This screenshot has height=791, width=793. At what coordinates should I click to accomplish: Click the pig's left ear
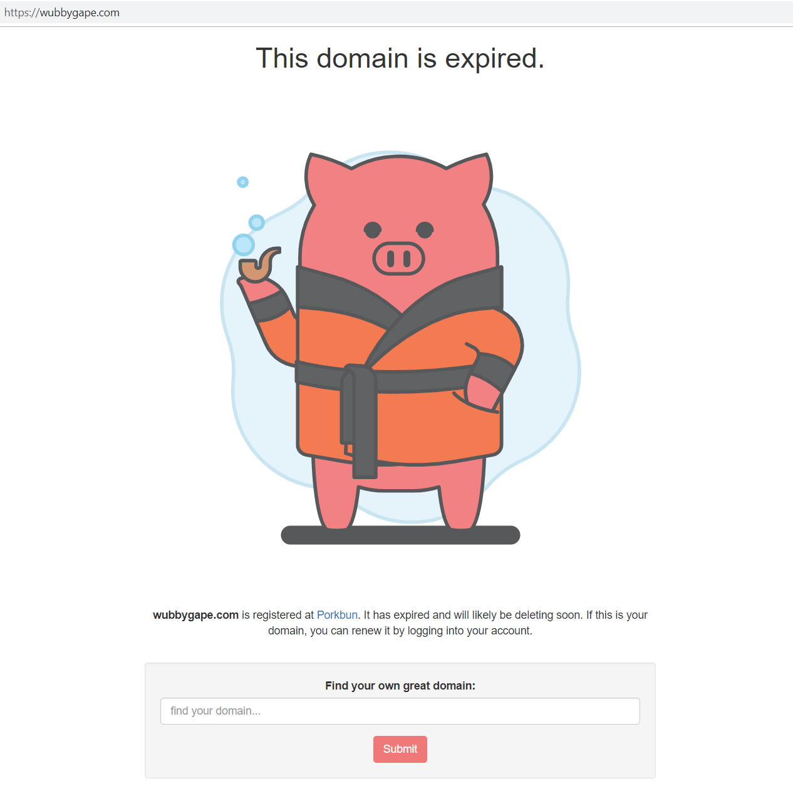(x=326, y=177)
